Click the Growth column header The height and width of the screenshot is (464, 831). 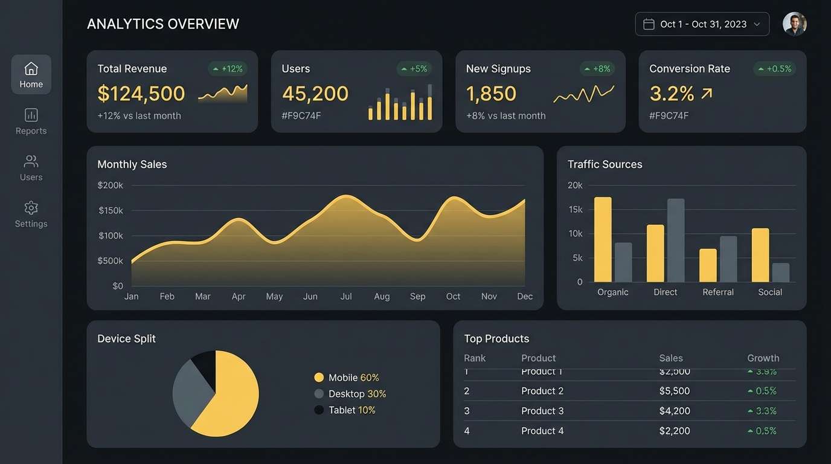[763, 358]
